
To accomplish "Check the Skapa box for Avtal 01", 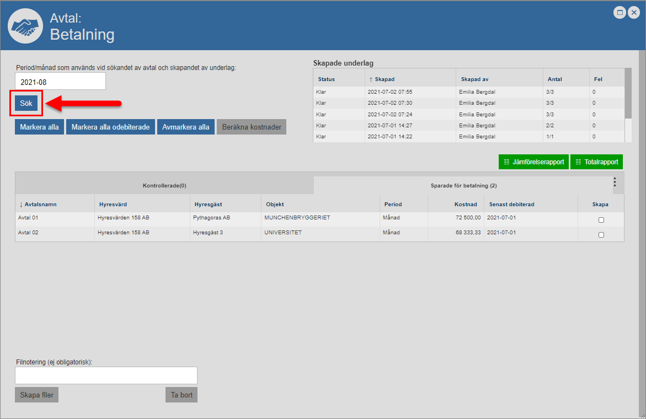I will click(x=601, y=220).
